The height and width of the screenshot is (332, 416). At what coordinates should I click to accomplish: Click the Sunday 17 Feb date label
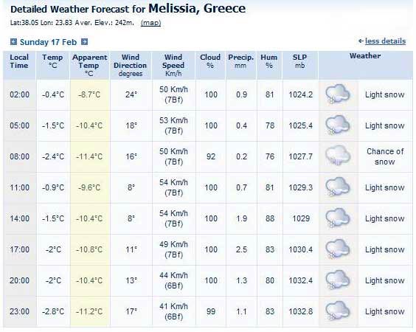48,42
